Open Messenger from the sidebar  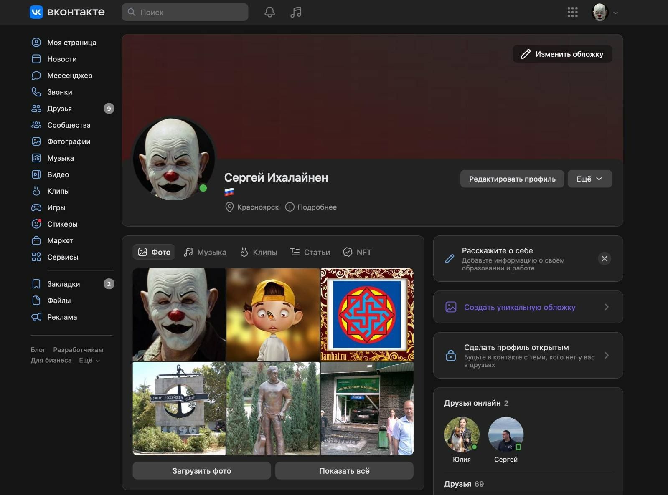69,76
